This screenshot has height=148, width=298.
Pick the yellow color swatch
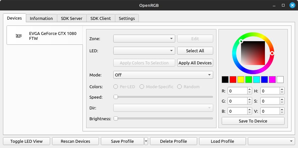241,80
